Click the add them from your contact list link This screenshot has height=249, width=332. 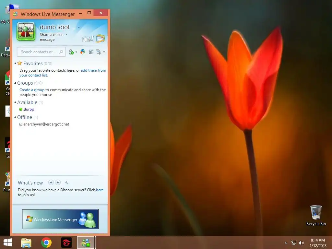pos(63,73)
